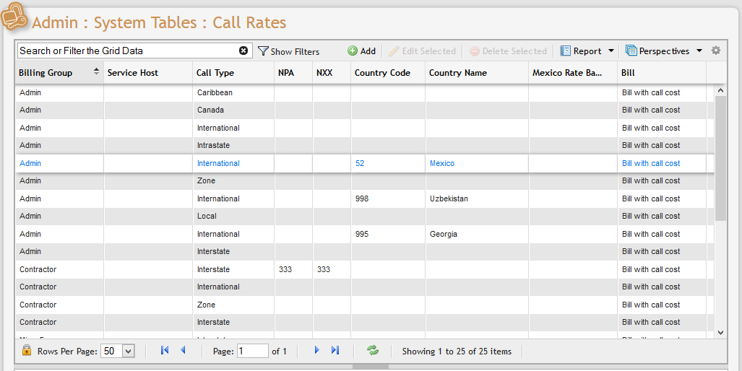Click the lock icon in footer
Image resolution: width=742 pixels, height=371 pixels.
[x=27, y=351]
